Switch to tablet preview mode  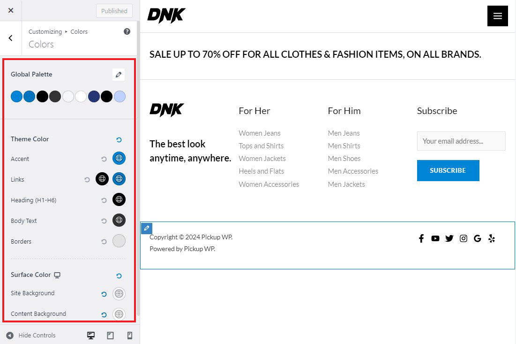point(110,336)
